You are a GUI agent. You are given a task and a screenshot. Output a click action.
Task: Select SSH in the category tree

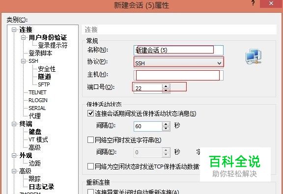[33, 61]
